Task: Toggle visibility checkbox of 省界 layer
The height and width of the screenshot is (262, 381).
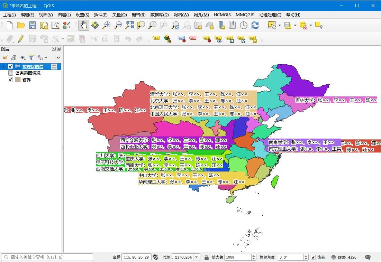Action: [x=10, y=79]
